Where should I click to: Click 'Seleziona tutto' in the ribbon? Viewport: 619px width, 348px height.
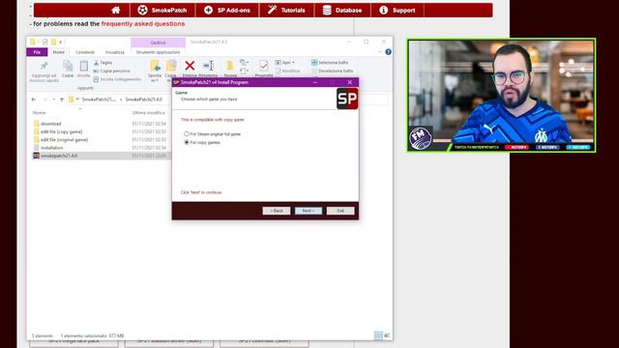coord(330,63)
